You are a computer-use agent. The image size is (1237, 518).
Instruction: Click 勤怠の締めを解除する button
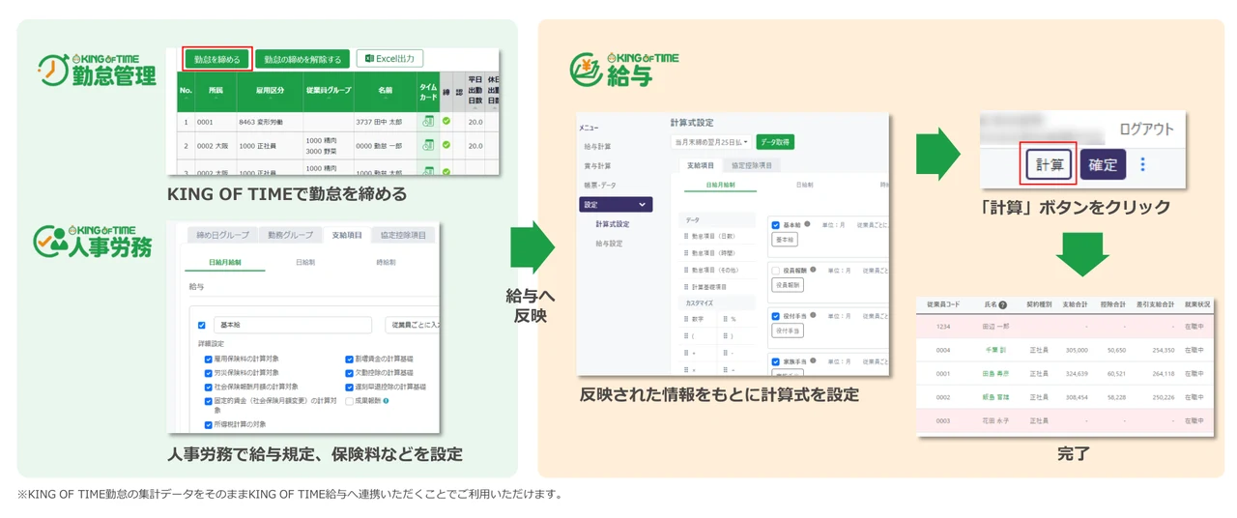pyautogui.click(x=302, y=59)
